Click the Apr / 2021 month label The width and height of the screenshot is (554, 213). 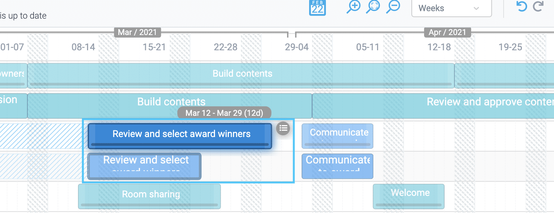(x=447, y=32)
